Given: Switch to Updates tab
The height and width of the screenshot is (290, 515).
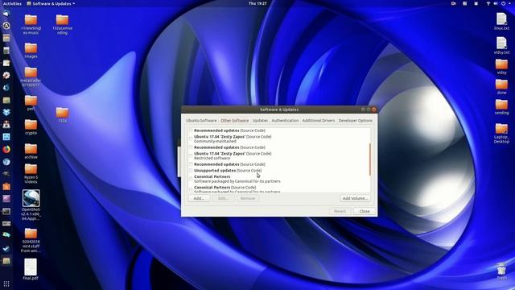Looking at the screenshot, I should point(260,121).
